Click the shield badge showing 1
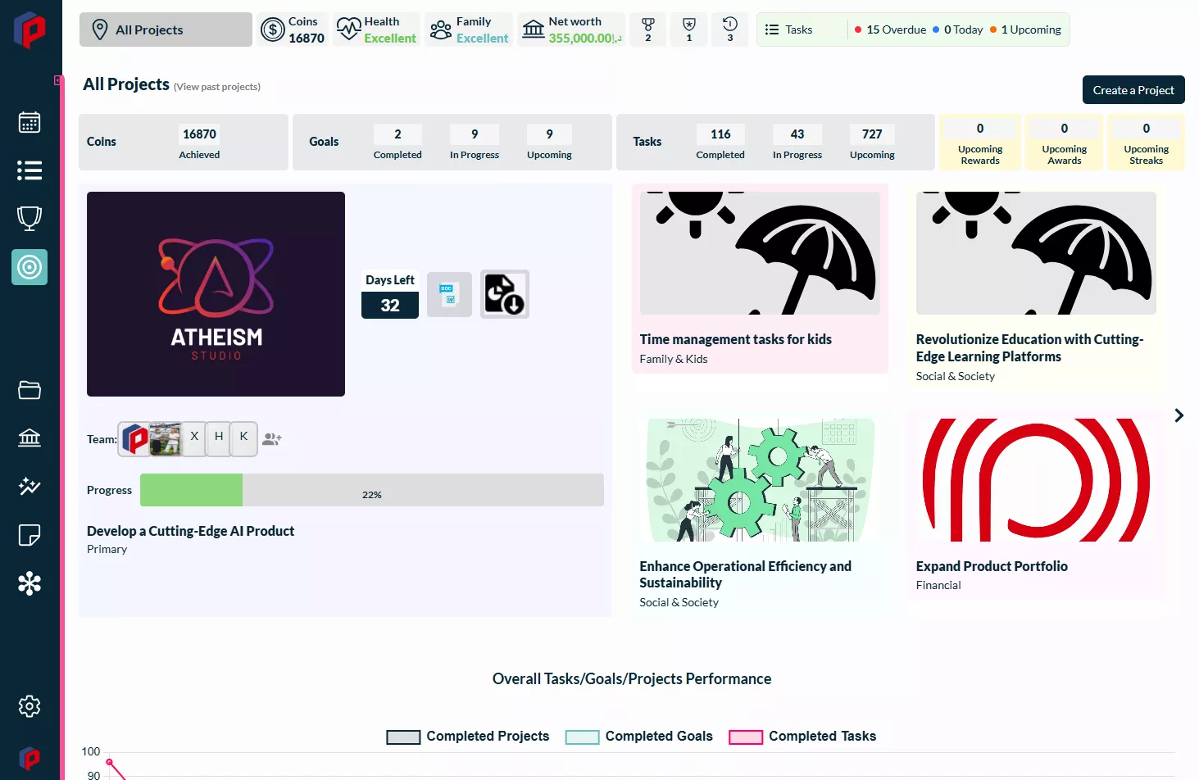The width and height of the screenshot is (1199, 780). pyautogui.click(x=688, y=29)
